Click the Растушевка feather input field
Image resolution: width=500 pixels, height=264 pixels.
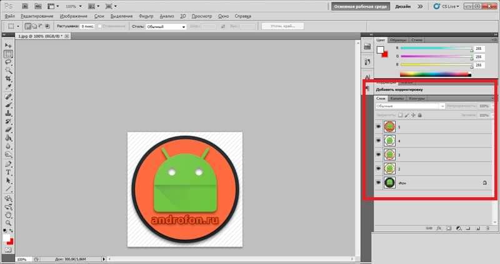click(87, 26)
